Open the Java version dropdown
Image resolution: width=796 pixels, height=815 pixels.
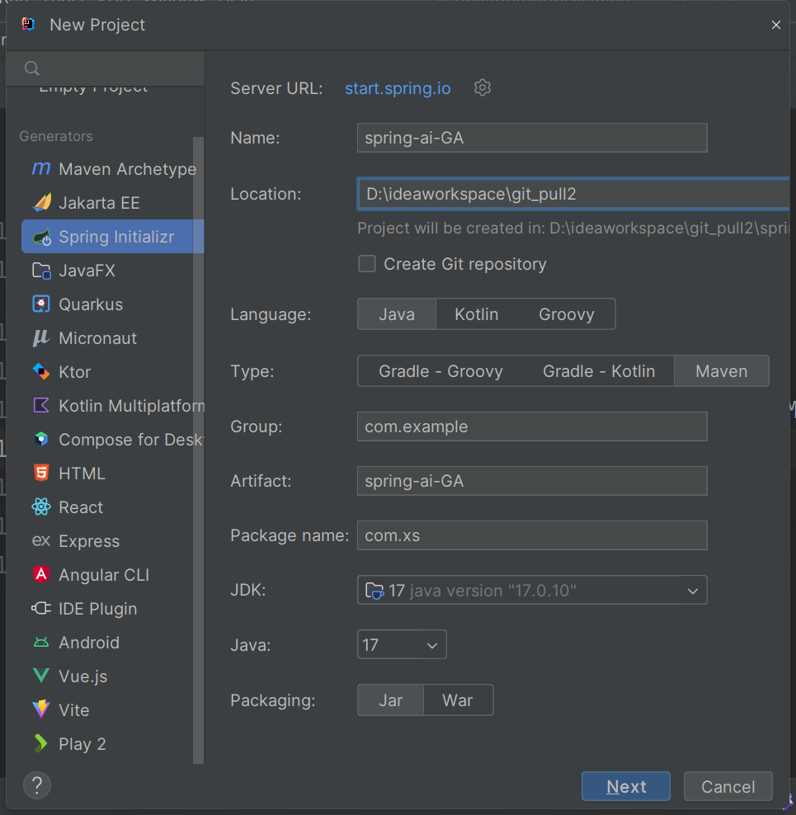pyautogui.click(x=432, y=645)
